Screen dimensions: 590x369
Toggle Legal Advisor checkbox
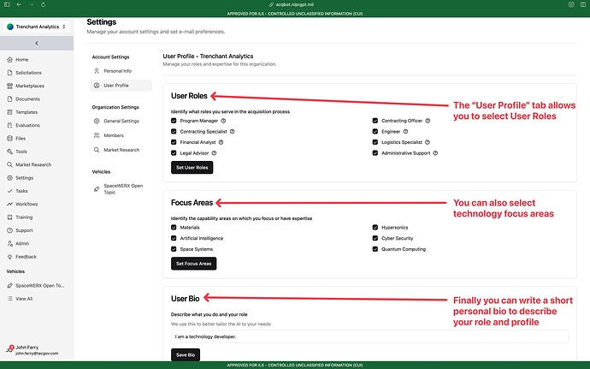(174, 153)
